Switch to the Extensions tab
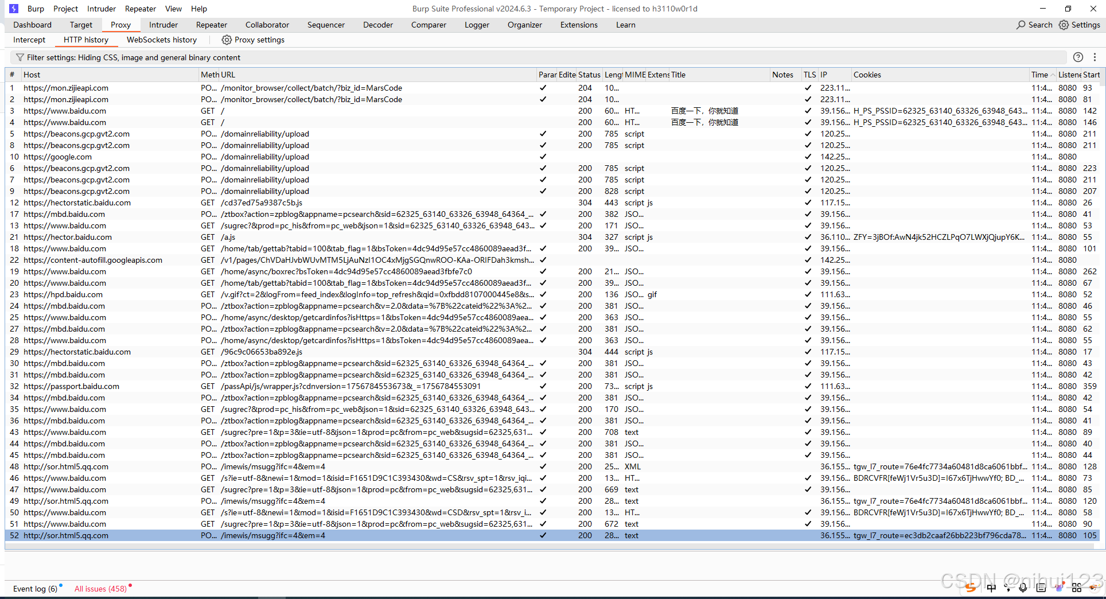The height and width of the screenshot is (599, 1106). click(x=579, y=25)
